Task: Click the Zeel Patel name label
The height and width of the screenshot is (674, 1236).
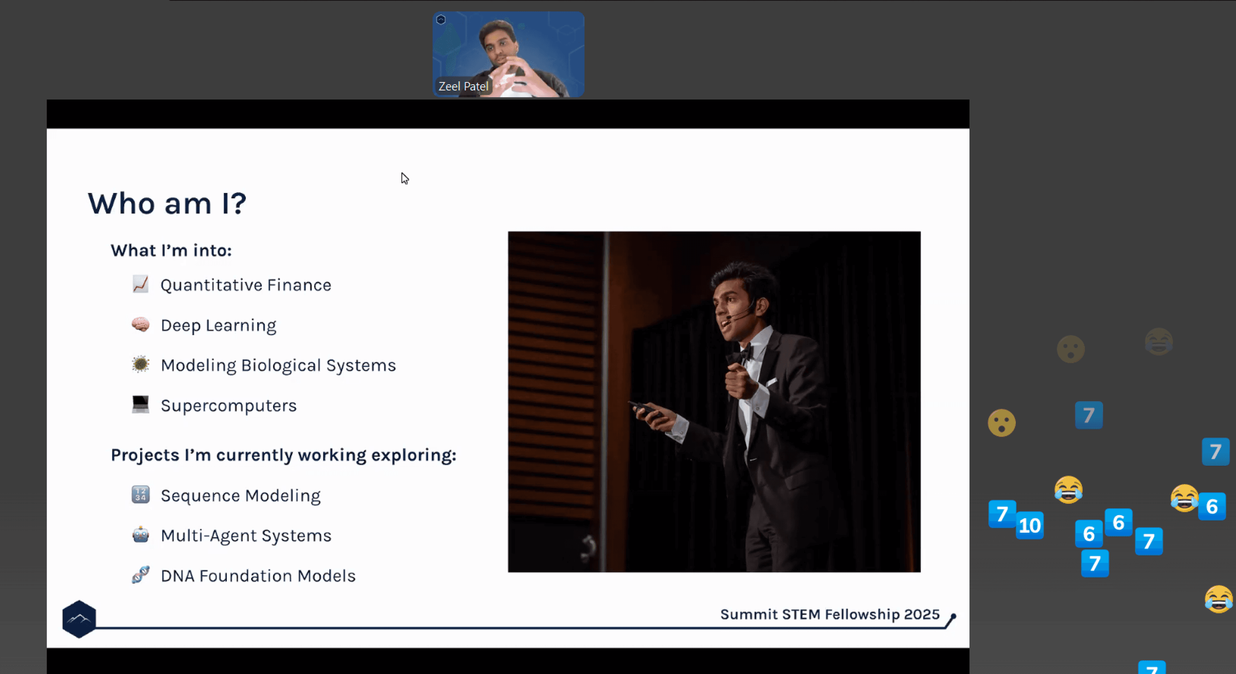Action: tap(463, 86)
